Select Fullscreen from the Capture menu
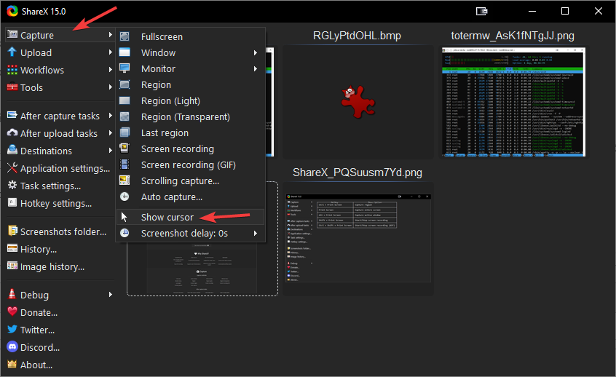Image resolution: width=616 pixels, height=377 pixels. 162,37
